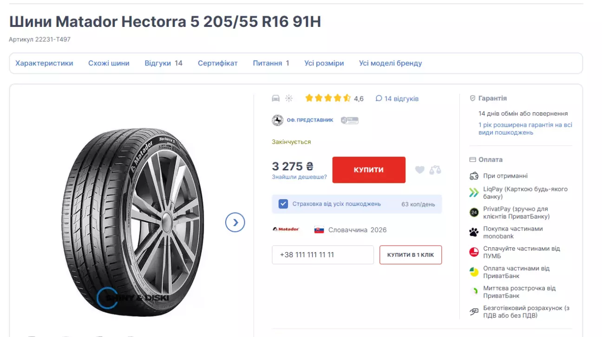Click the star rating bar

(x=327, y=98)
